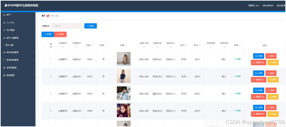
Task: Focus the 儿童姓名 search input
Action: click(x=67, y=26)
